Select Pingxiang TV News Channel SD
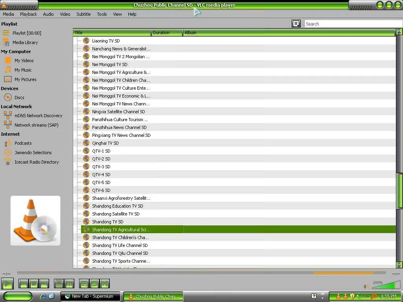403x302 pixels. 235,135
